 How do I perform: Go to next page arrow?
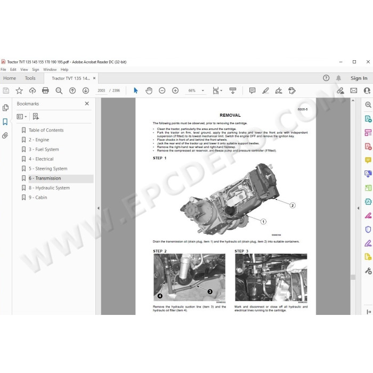point(86,91)
